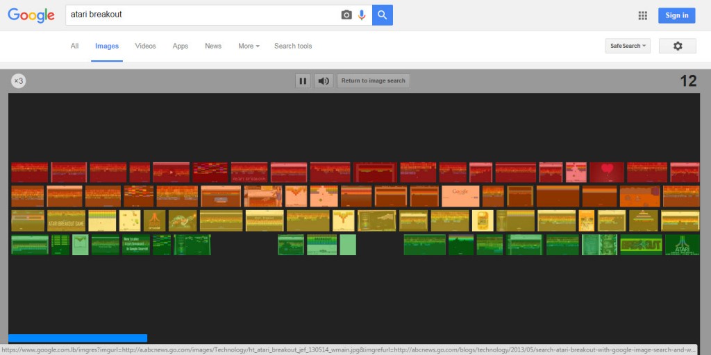Pause the Breakout game
This screenshot has width=711, height=355.
tap(303, 81)
